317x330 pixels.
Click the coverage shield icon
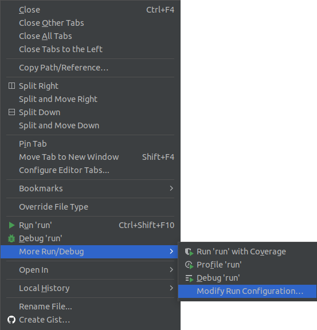click(189, 252)
